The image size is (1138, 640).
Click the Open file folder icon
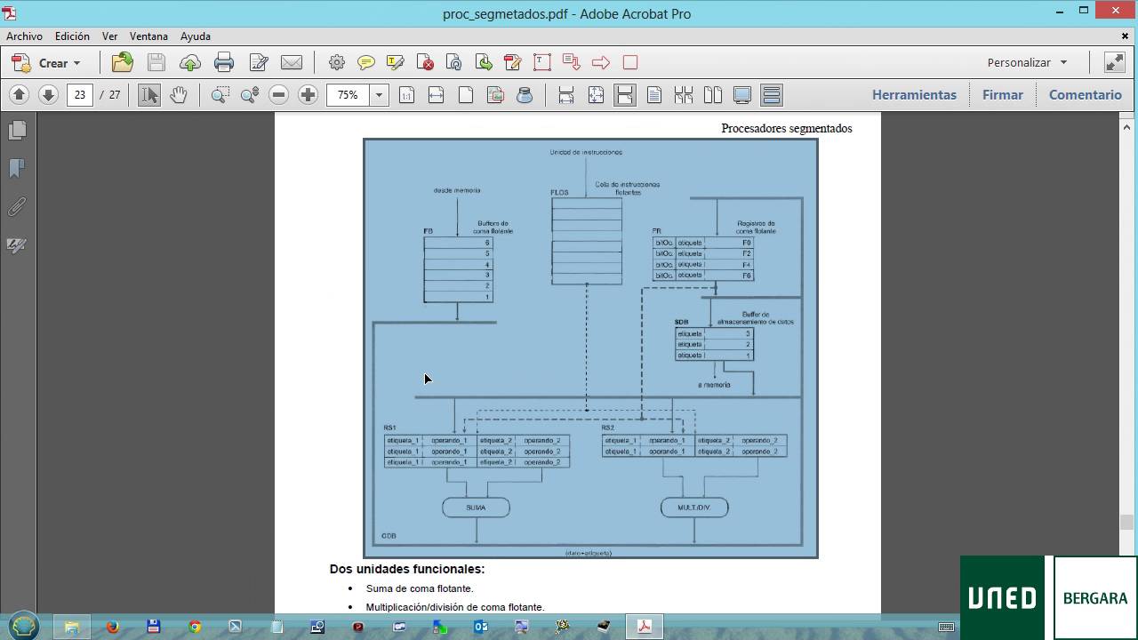[x=123, y=62]
